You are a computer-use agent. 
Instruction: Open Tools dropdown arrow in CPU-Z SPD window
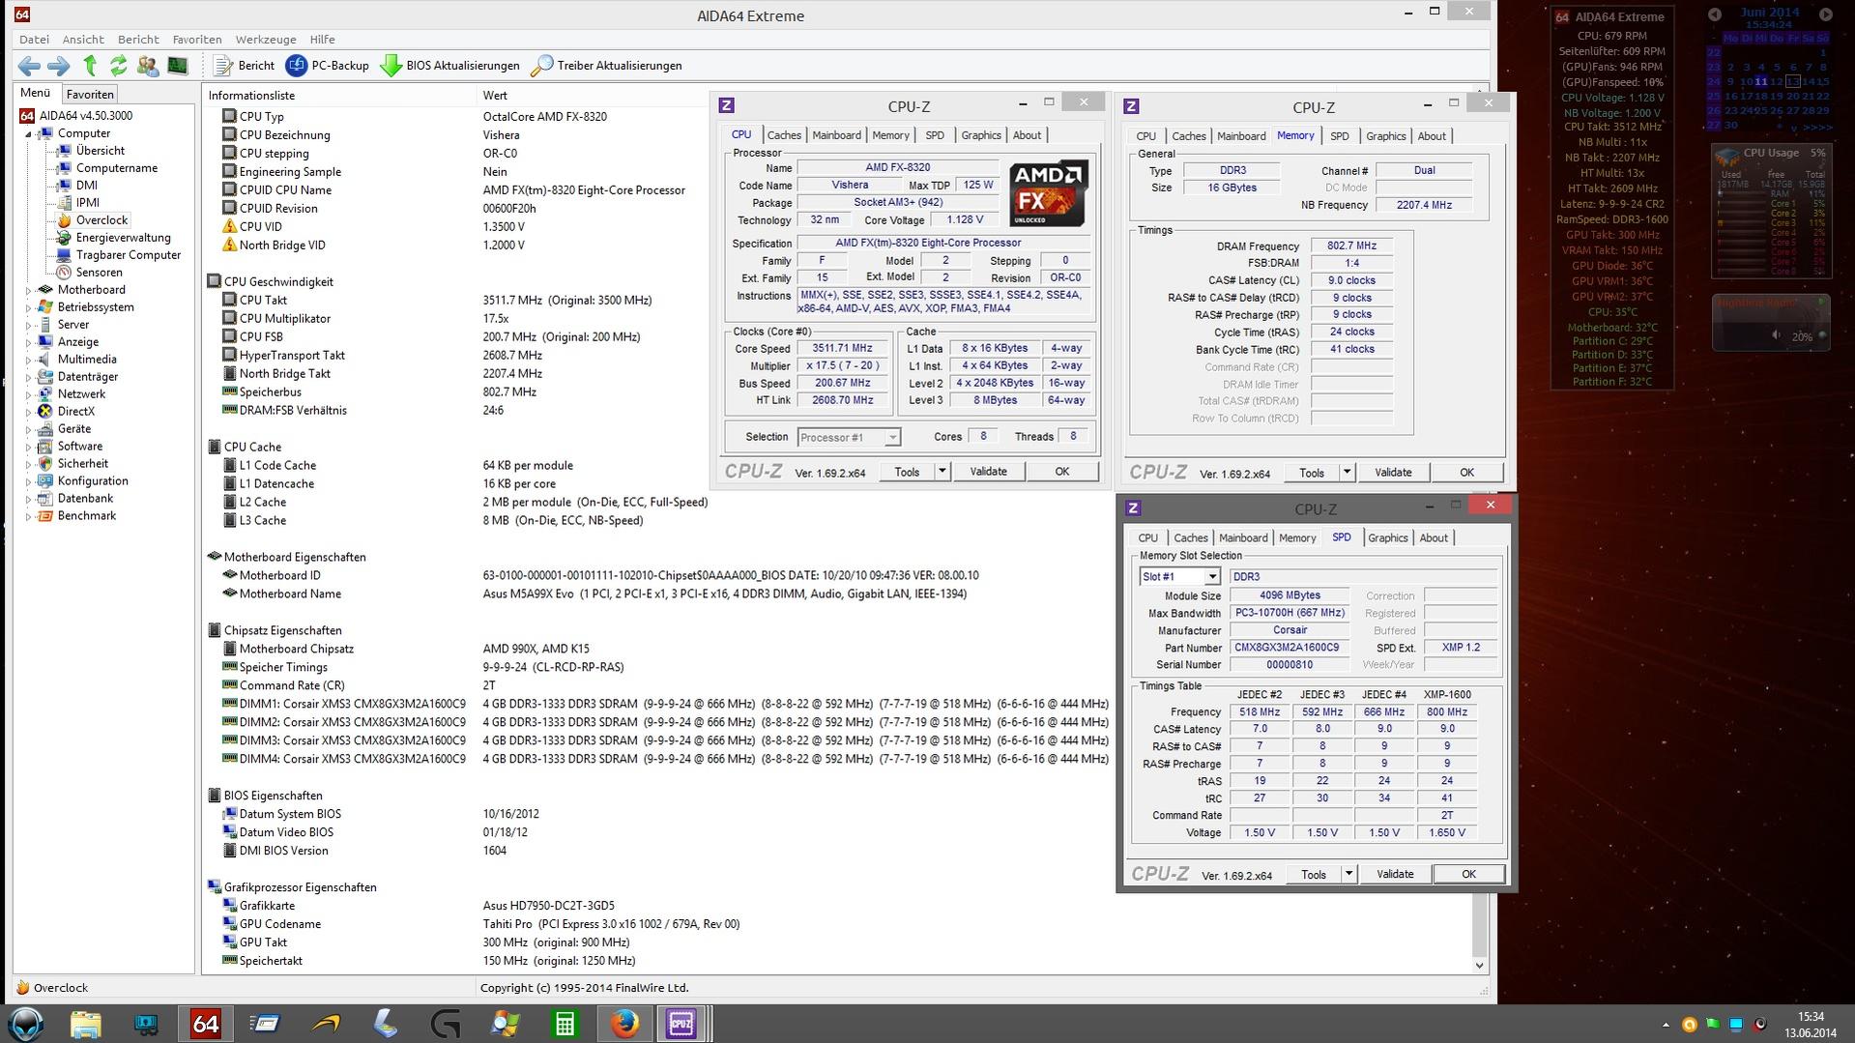pos(1348,874)
